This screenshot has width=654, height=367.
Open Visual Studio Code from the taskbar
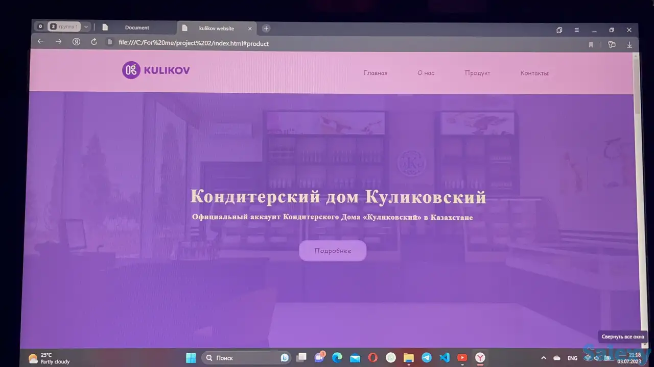445,357
